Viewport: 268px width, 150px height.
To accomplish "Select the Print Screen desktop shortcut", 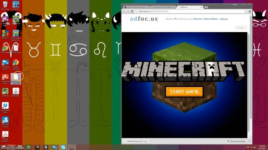I will [5, 49].
